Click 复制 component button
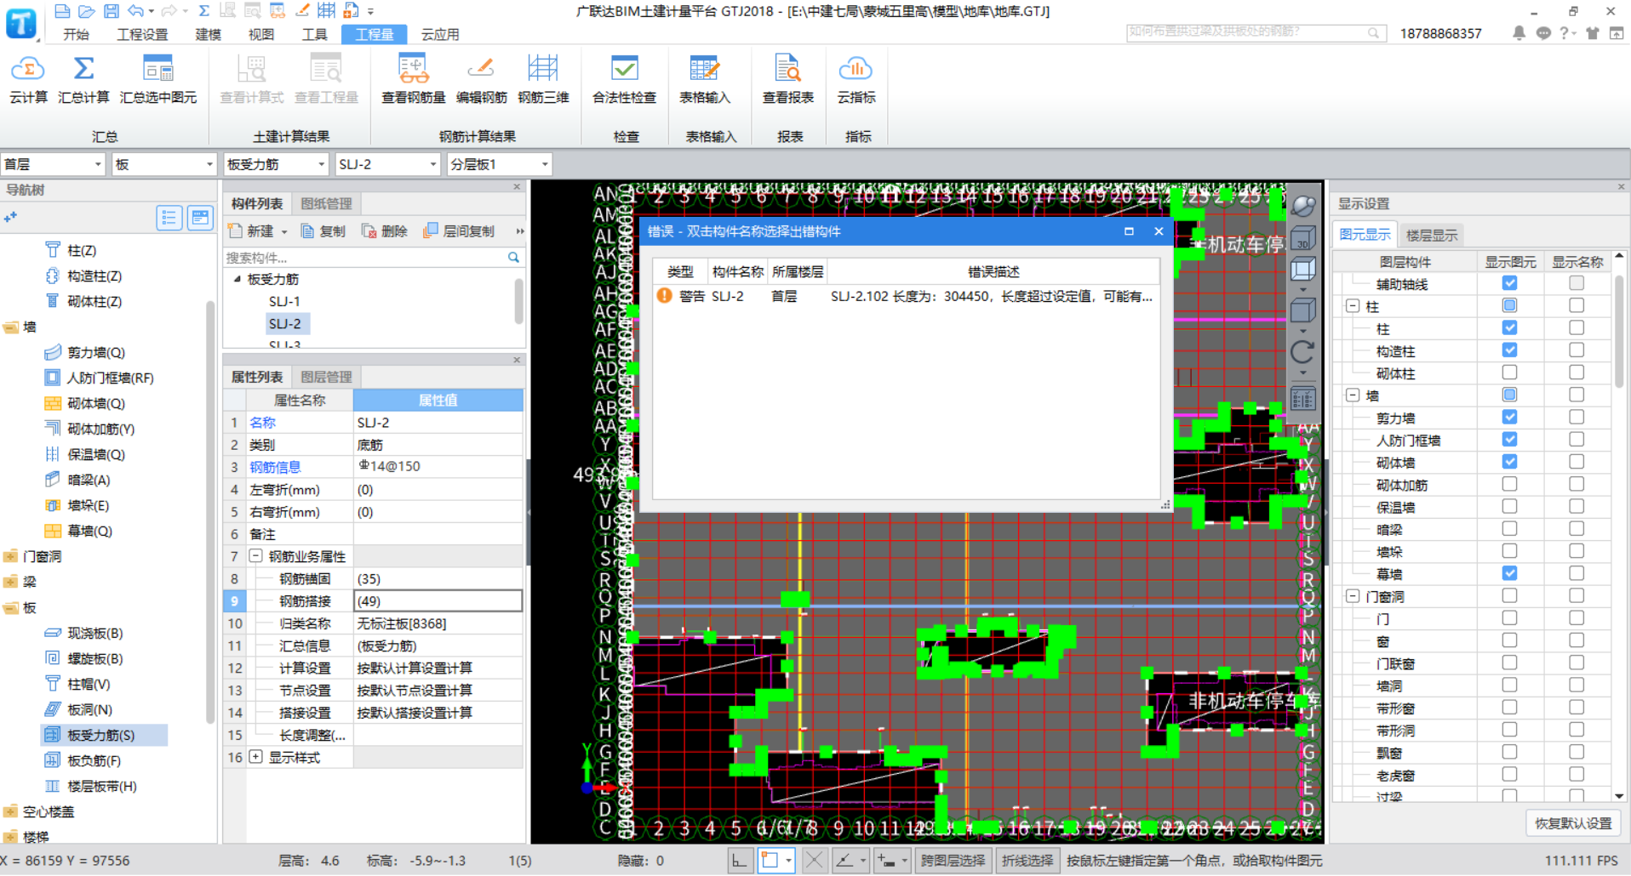 coord(323,231)
